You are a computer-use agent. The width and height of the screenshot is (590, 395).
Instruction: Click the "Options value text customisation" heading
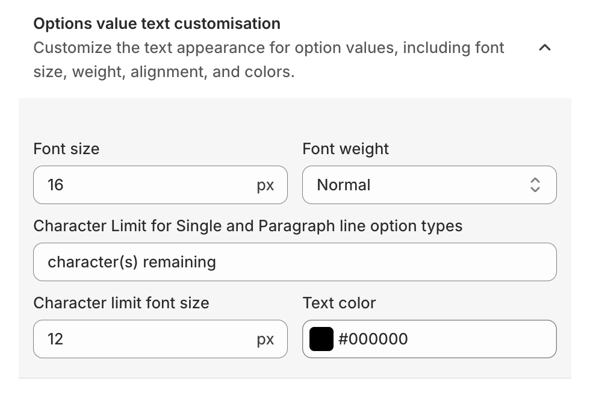click(x=157, y=23)
